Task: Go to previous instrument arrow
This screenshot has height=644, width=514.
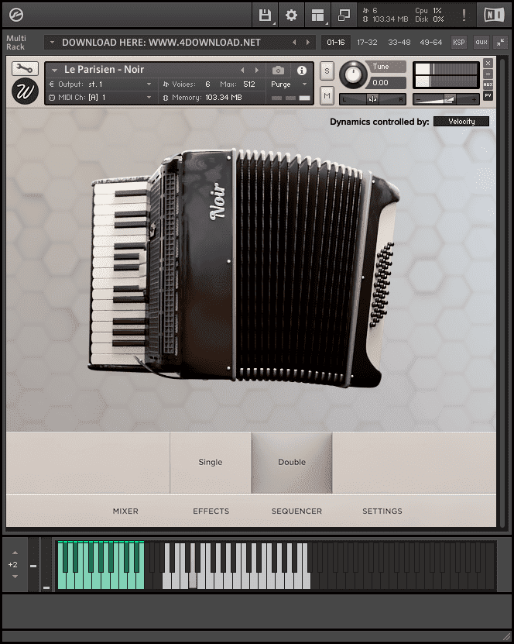Action: [242, 71]
